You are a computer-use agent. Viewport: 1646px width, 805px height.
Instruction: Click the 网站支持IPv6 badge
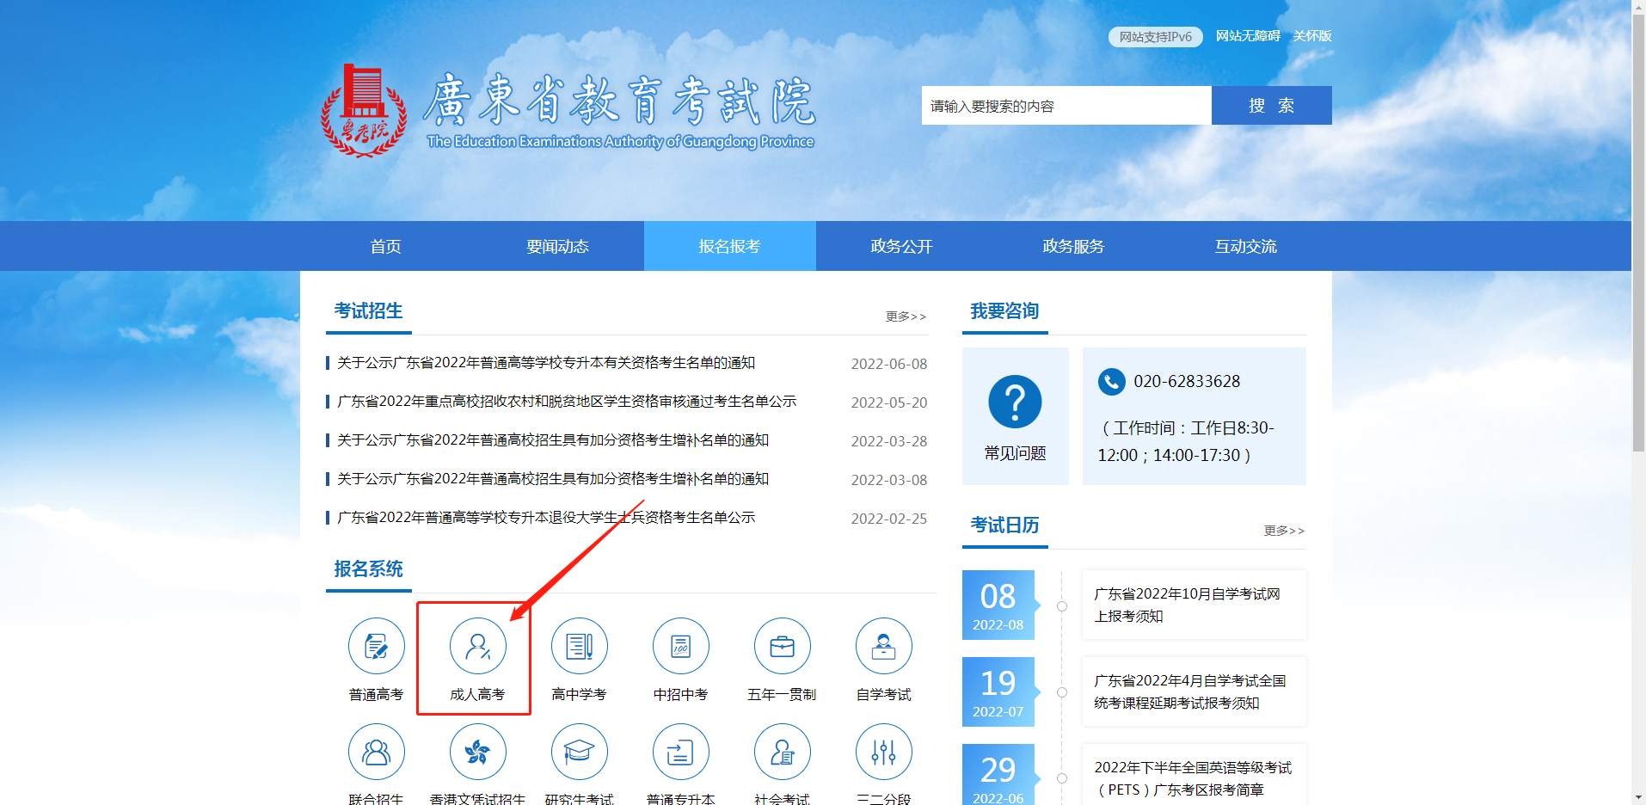click(x=1155, y=37)
